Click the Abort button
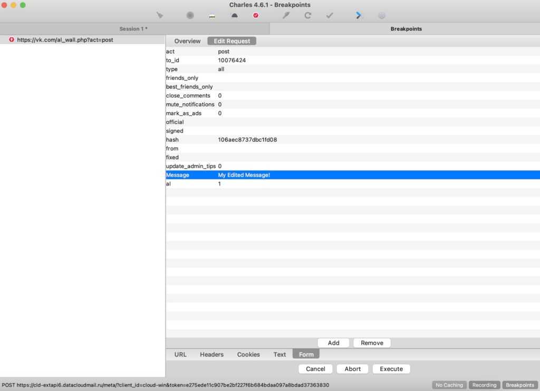The height and width of the screenshot is (391, 540). (352, 369)
